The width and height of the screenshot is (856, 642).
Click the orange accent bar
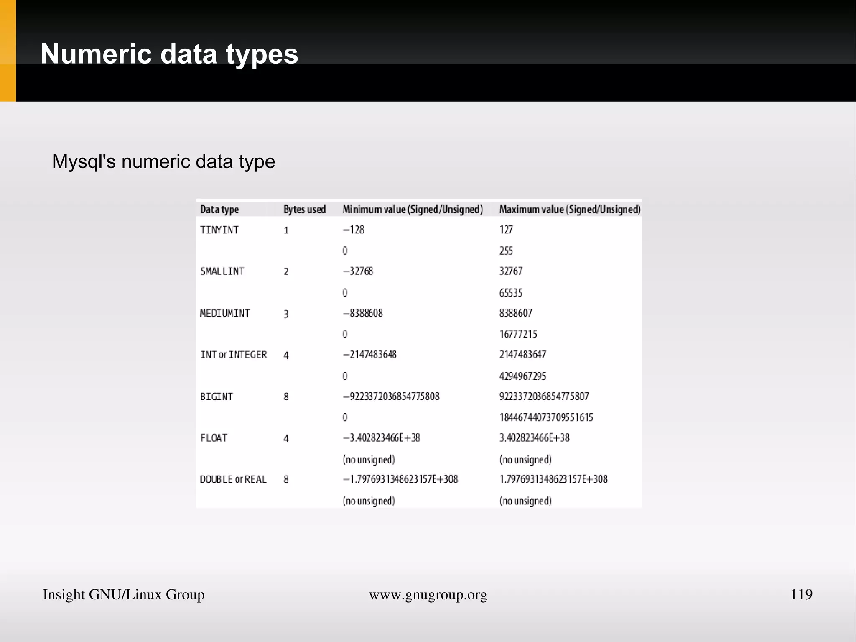(8, 50)
